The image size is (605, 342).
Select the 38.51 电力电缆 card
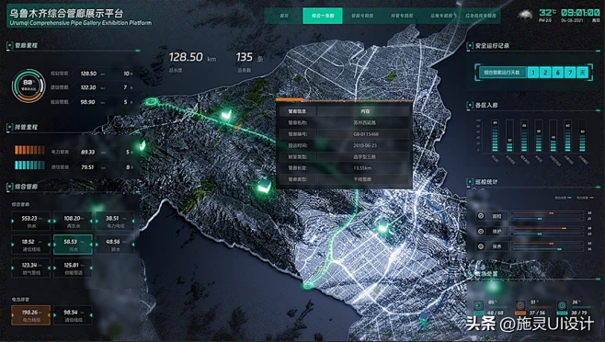115,222
